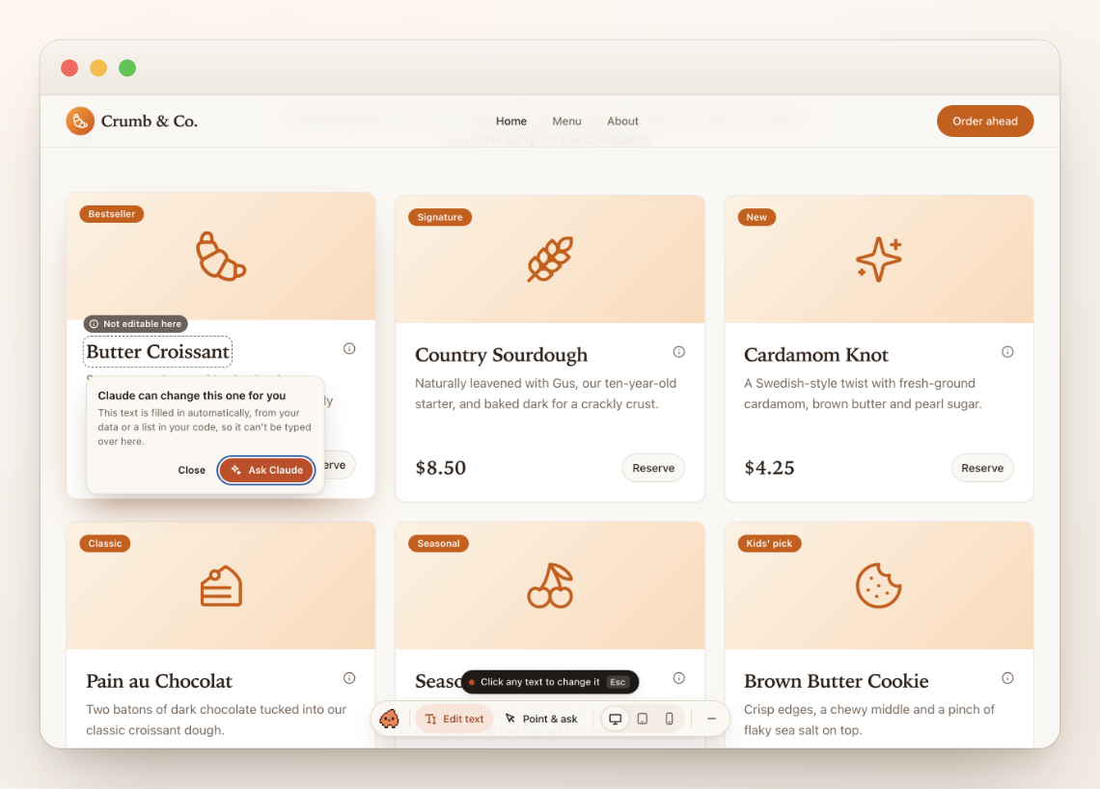
Task: Open the Menu nav item
Action: (x=566, y=122)
